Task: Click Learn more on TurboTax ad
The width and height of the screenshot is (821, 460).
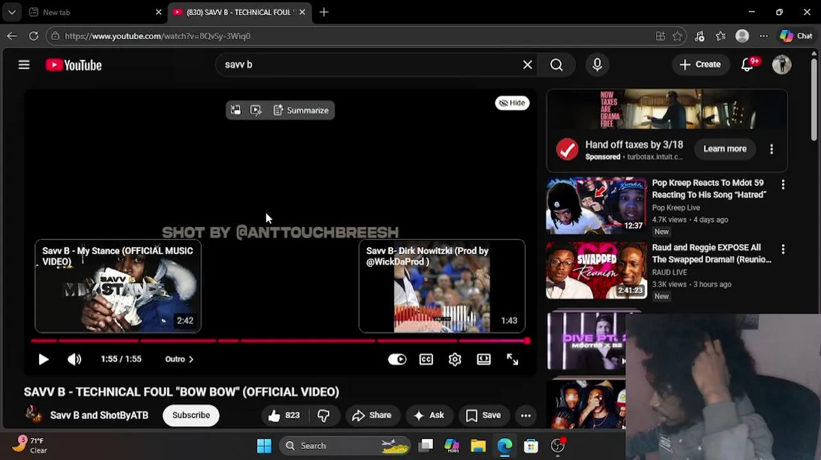Action: pyautogui.click(x=725, y=149)
